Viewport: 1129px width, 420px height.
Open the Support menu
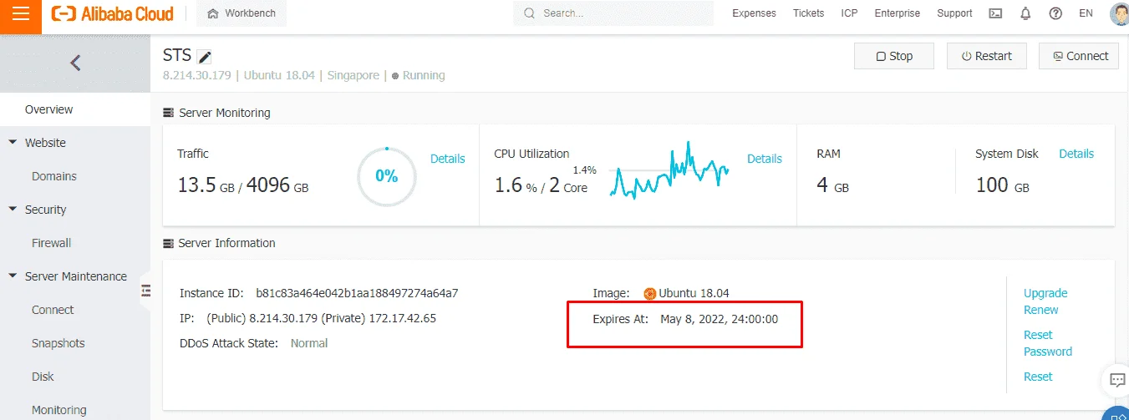[954, 13]
